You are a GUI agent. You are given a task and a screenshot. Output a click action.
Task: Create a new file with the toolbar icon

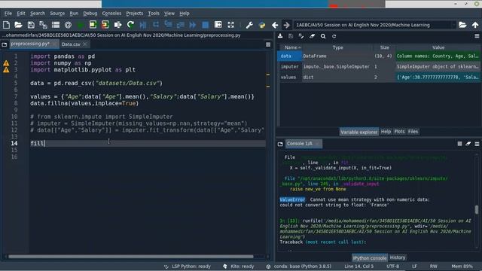pyautogui.click(x=6, y=25)
